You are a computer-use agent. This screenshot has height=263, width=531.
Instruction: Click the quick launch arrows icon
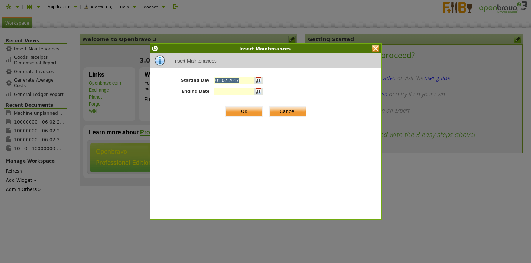point(29,7)
